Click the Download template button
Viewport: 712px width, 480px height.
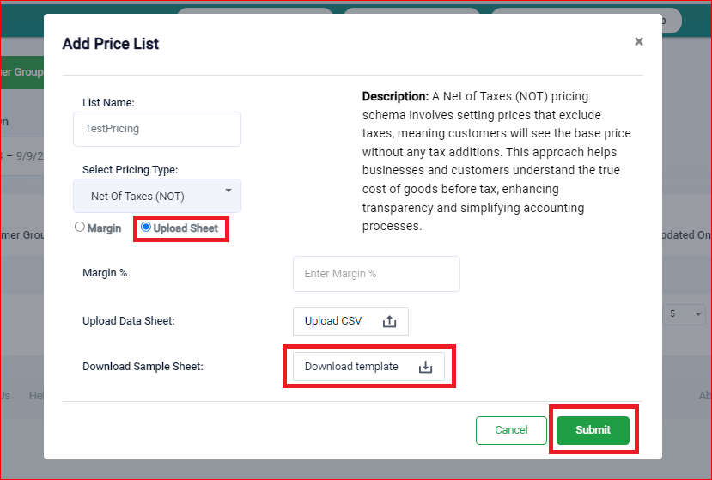pos(368,367)
